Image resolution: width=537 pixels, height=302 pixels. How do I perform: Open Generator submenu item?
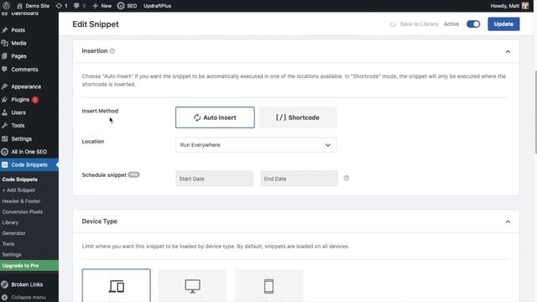tap(13, 233)
